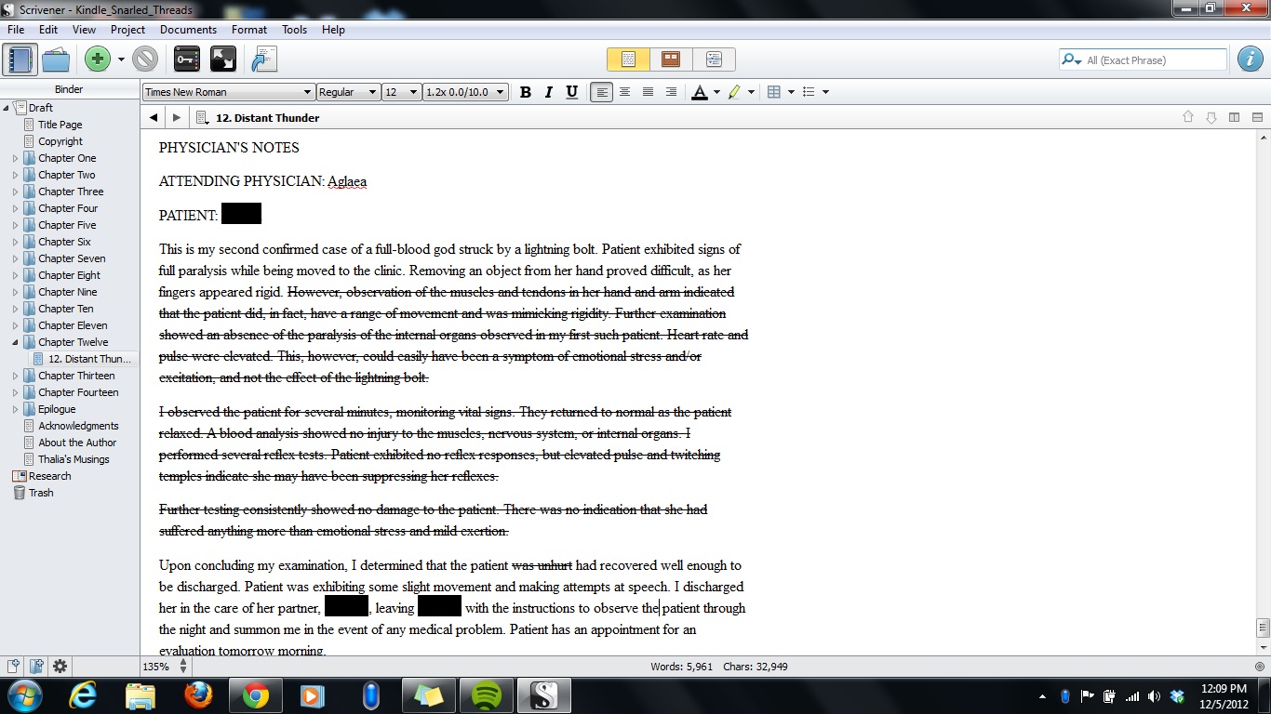Expand Chapter Thirteen in the Binder
The image size is (1271, 714).
click(x=15, y=376)
